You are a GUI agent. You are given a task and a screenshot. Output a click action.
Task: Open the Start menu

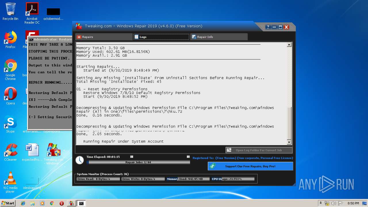[x=8, y=203]
